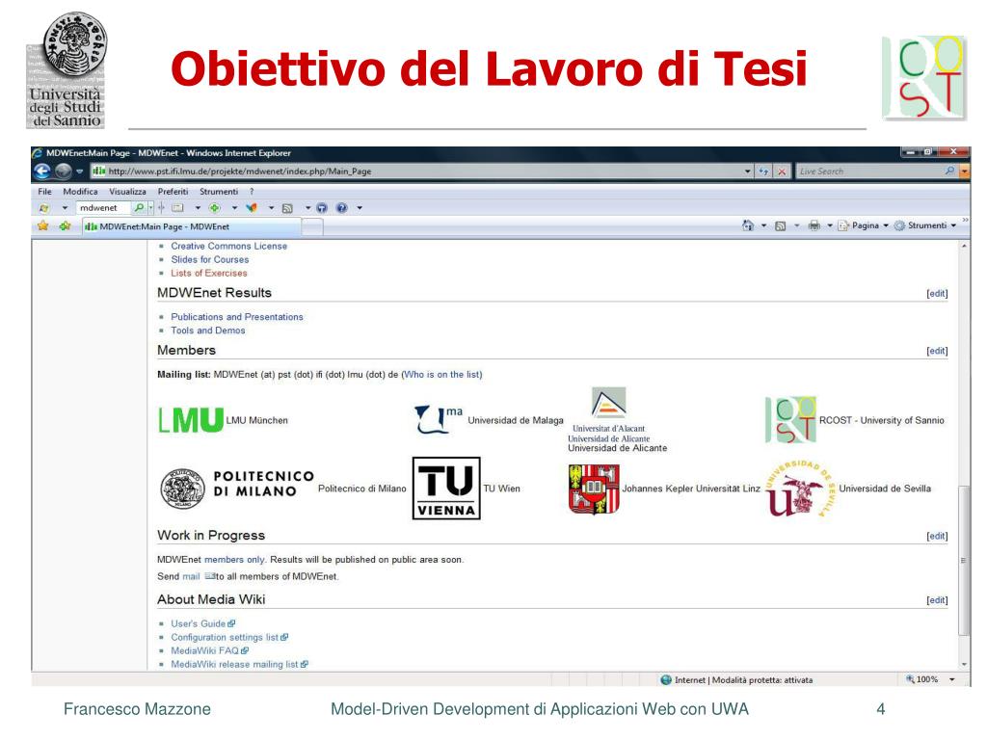Open the Modifica menu

[x=81, y=192]
